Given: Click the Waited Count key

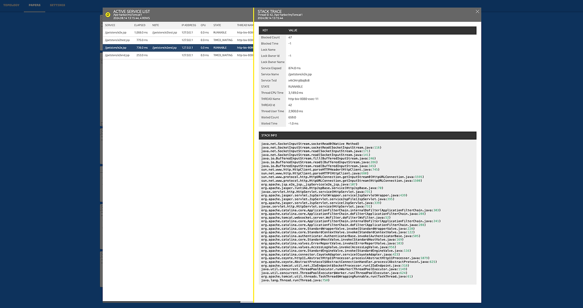Looking at the screenshot, I should [x=270, y=117].
